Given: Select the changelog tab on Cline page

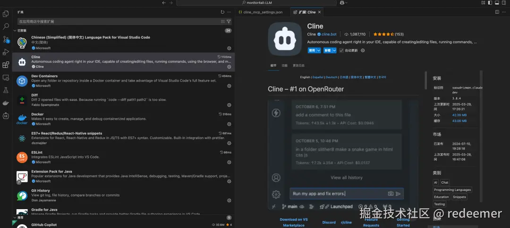Looking at the screenshot, I should 298,65.
